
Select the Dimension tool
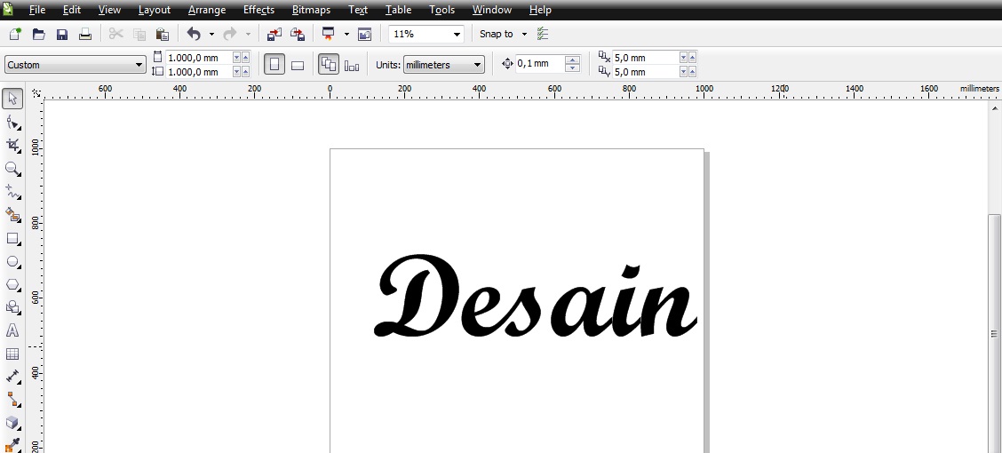pyautogui.click(x=12, y=377)
